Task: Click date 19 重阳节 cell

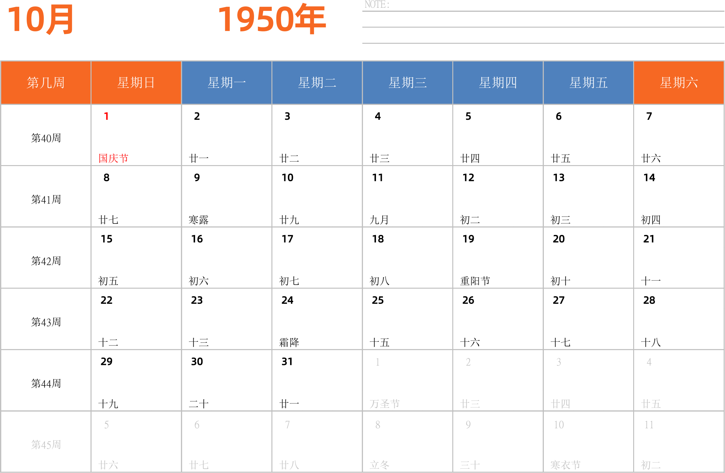Action: tap(498, 258)
